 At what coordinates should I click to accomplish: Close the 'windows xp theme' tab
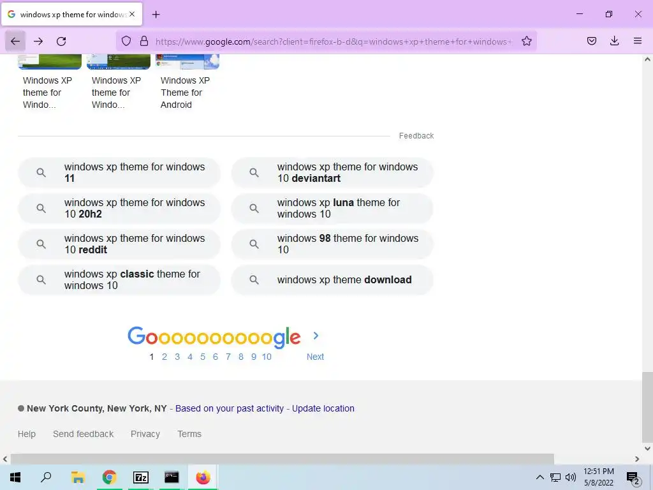(x=132, y=14)
